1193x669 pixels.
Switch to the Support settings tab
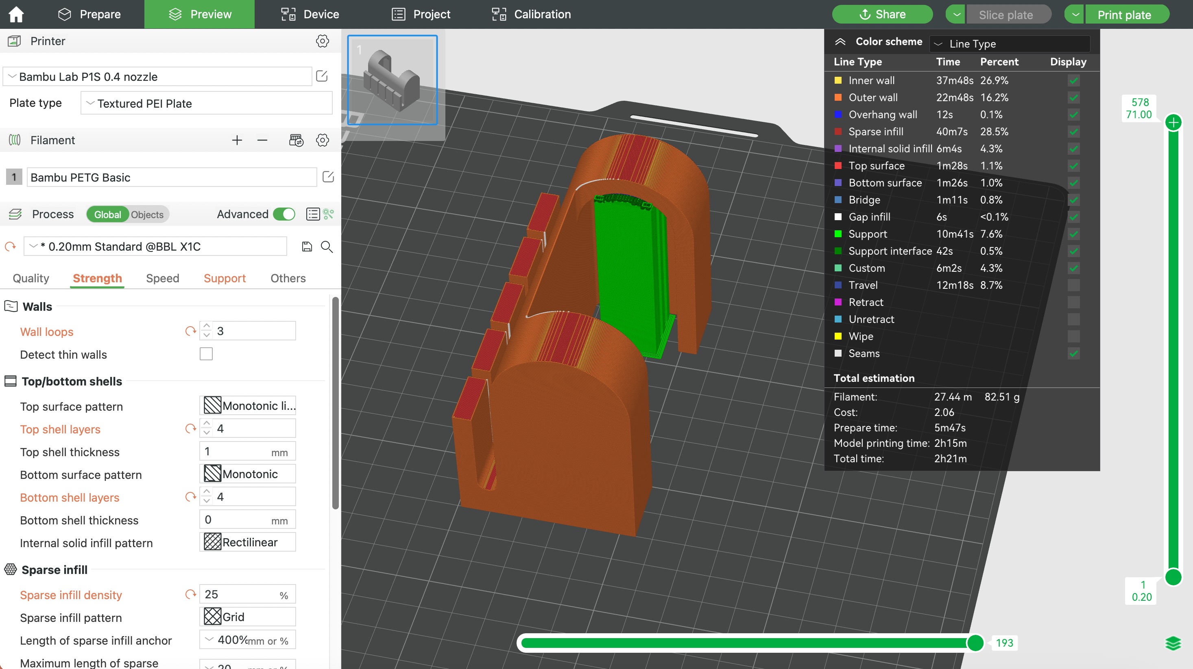(225, 278)
